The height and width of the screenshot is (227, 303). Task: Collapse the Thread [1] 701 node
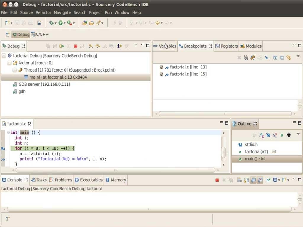click(14, 70)
